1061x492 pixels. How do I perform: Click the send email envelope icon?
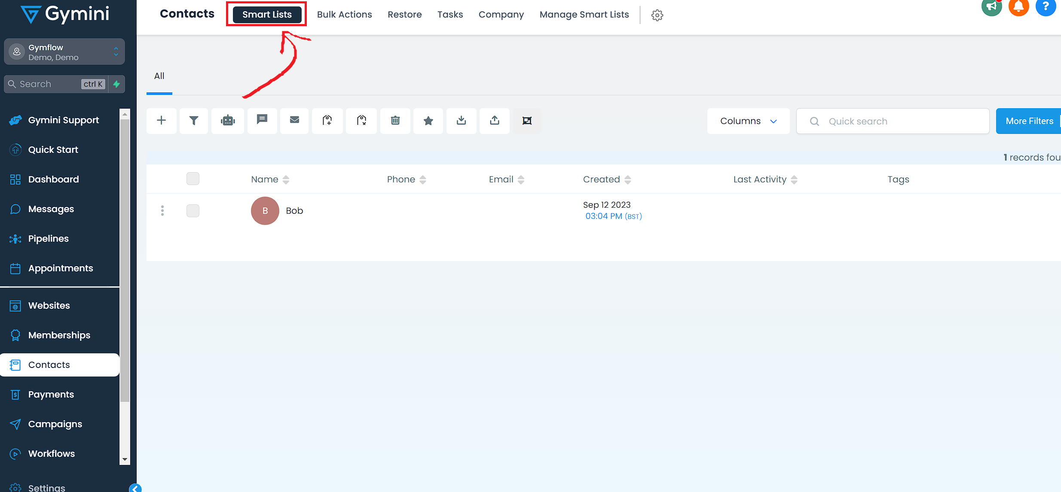[294, 120]
